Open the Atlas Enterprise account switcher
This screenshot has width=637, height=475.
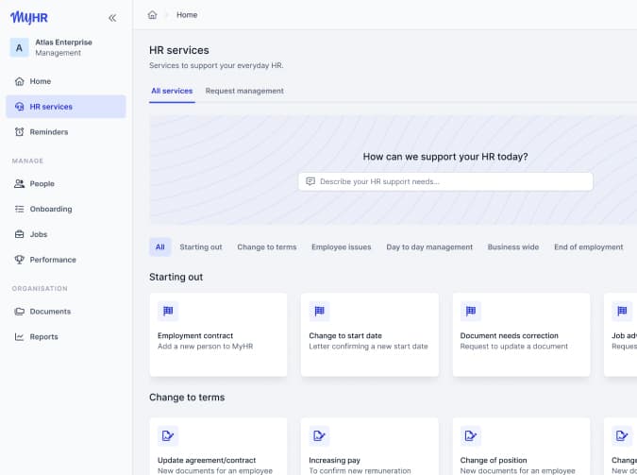click(x=64, y=47)
